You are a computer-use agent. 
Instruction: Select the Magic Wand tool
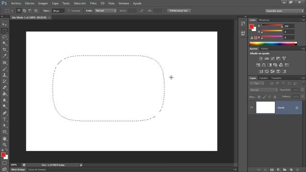tap(4, 43)
